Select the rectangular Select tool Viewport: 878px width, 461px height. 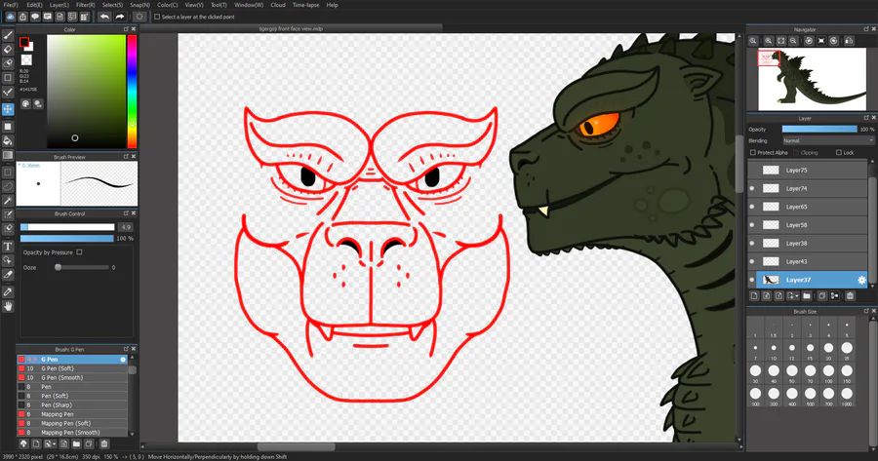click(8, 173)
